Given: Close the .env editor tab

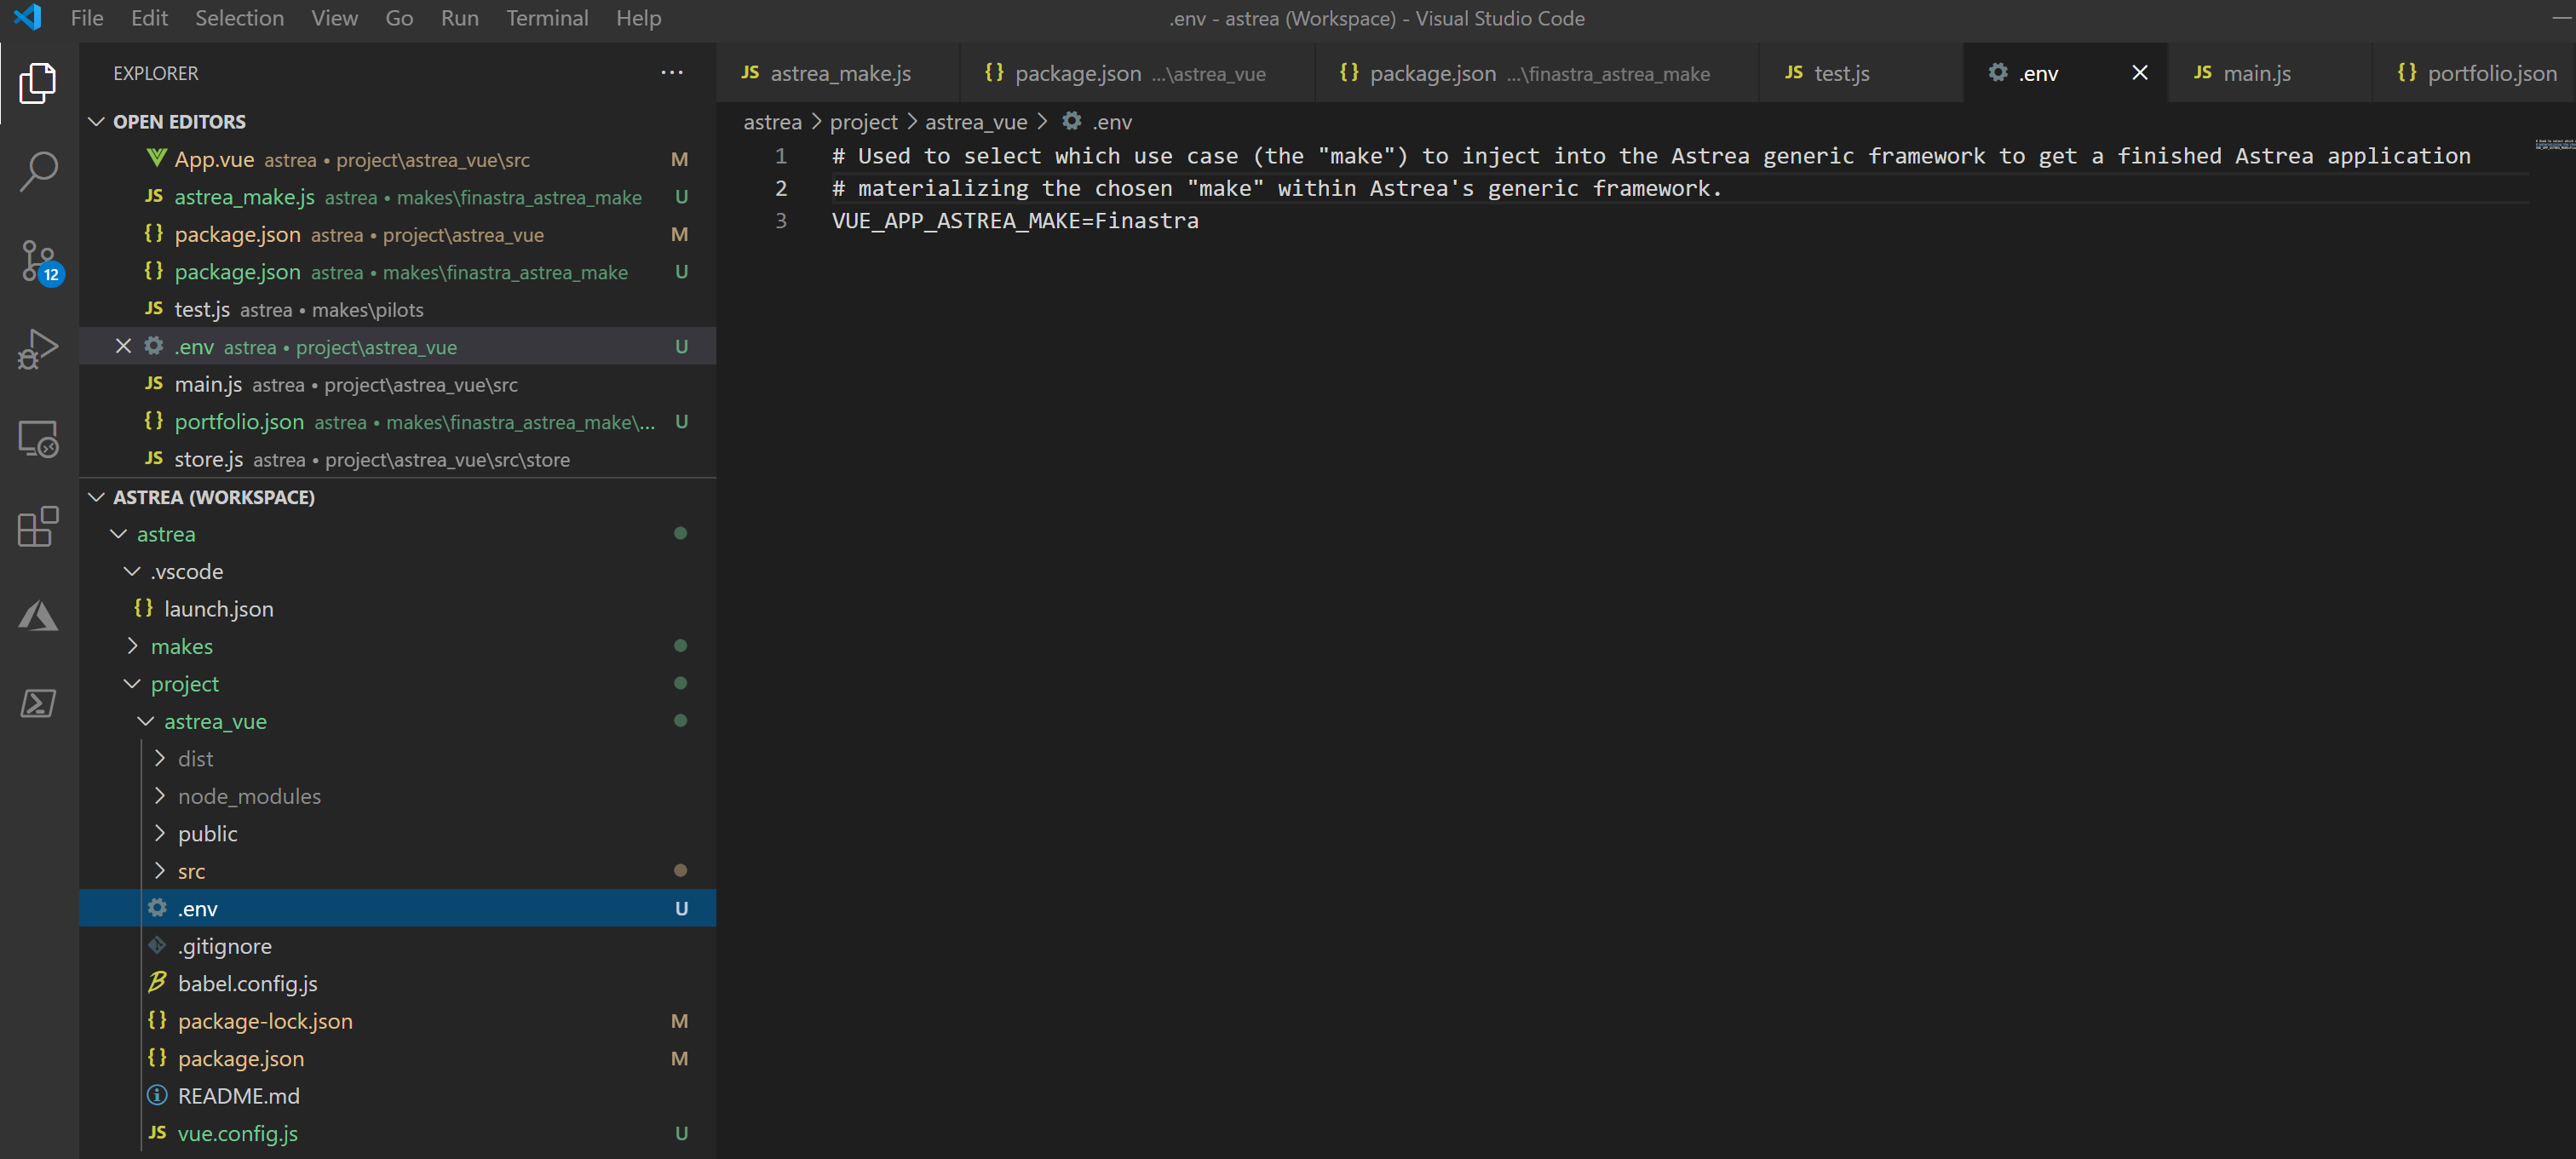Looking at the screenshot, I should point(2139,73).
